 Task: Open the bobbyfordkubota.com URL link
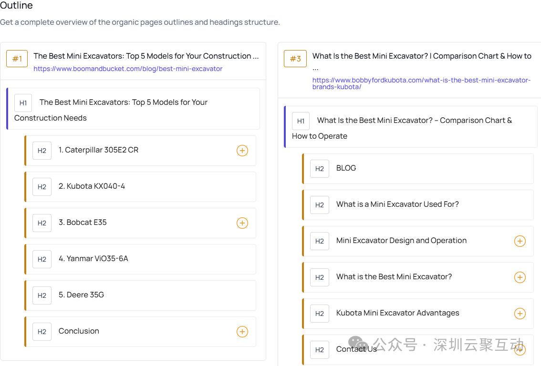click(x=421, y=83)
